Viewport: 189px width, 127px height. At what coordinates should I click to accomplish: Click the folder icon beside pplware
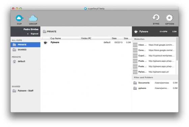click(x=135, y=88)
